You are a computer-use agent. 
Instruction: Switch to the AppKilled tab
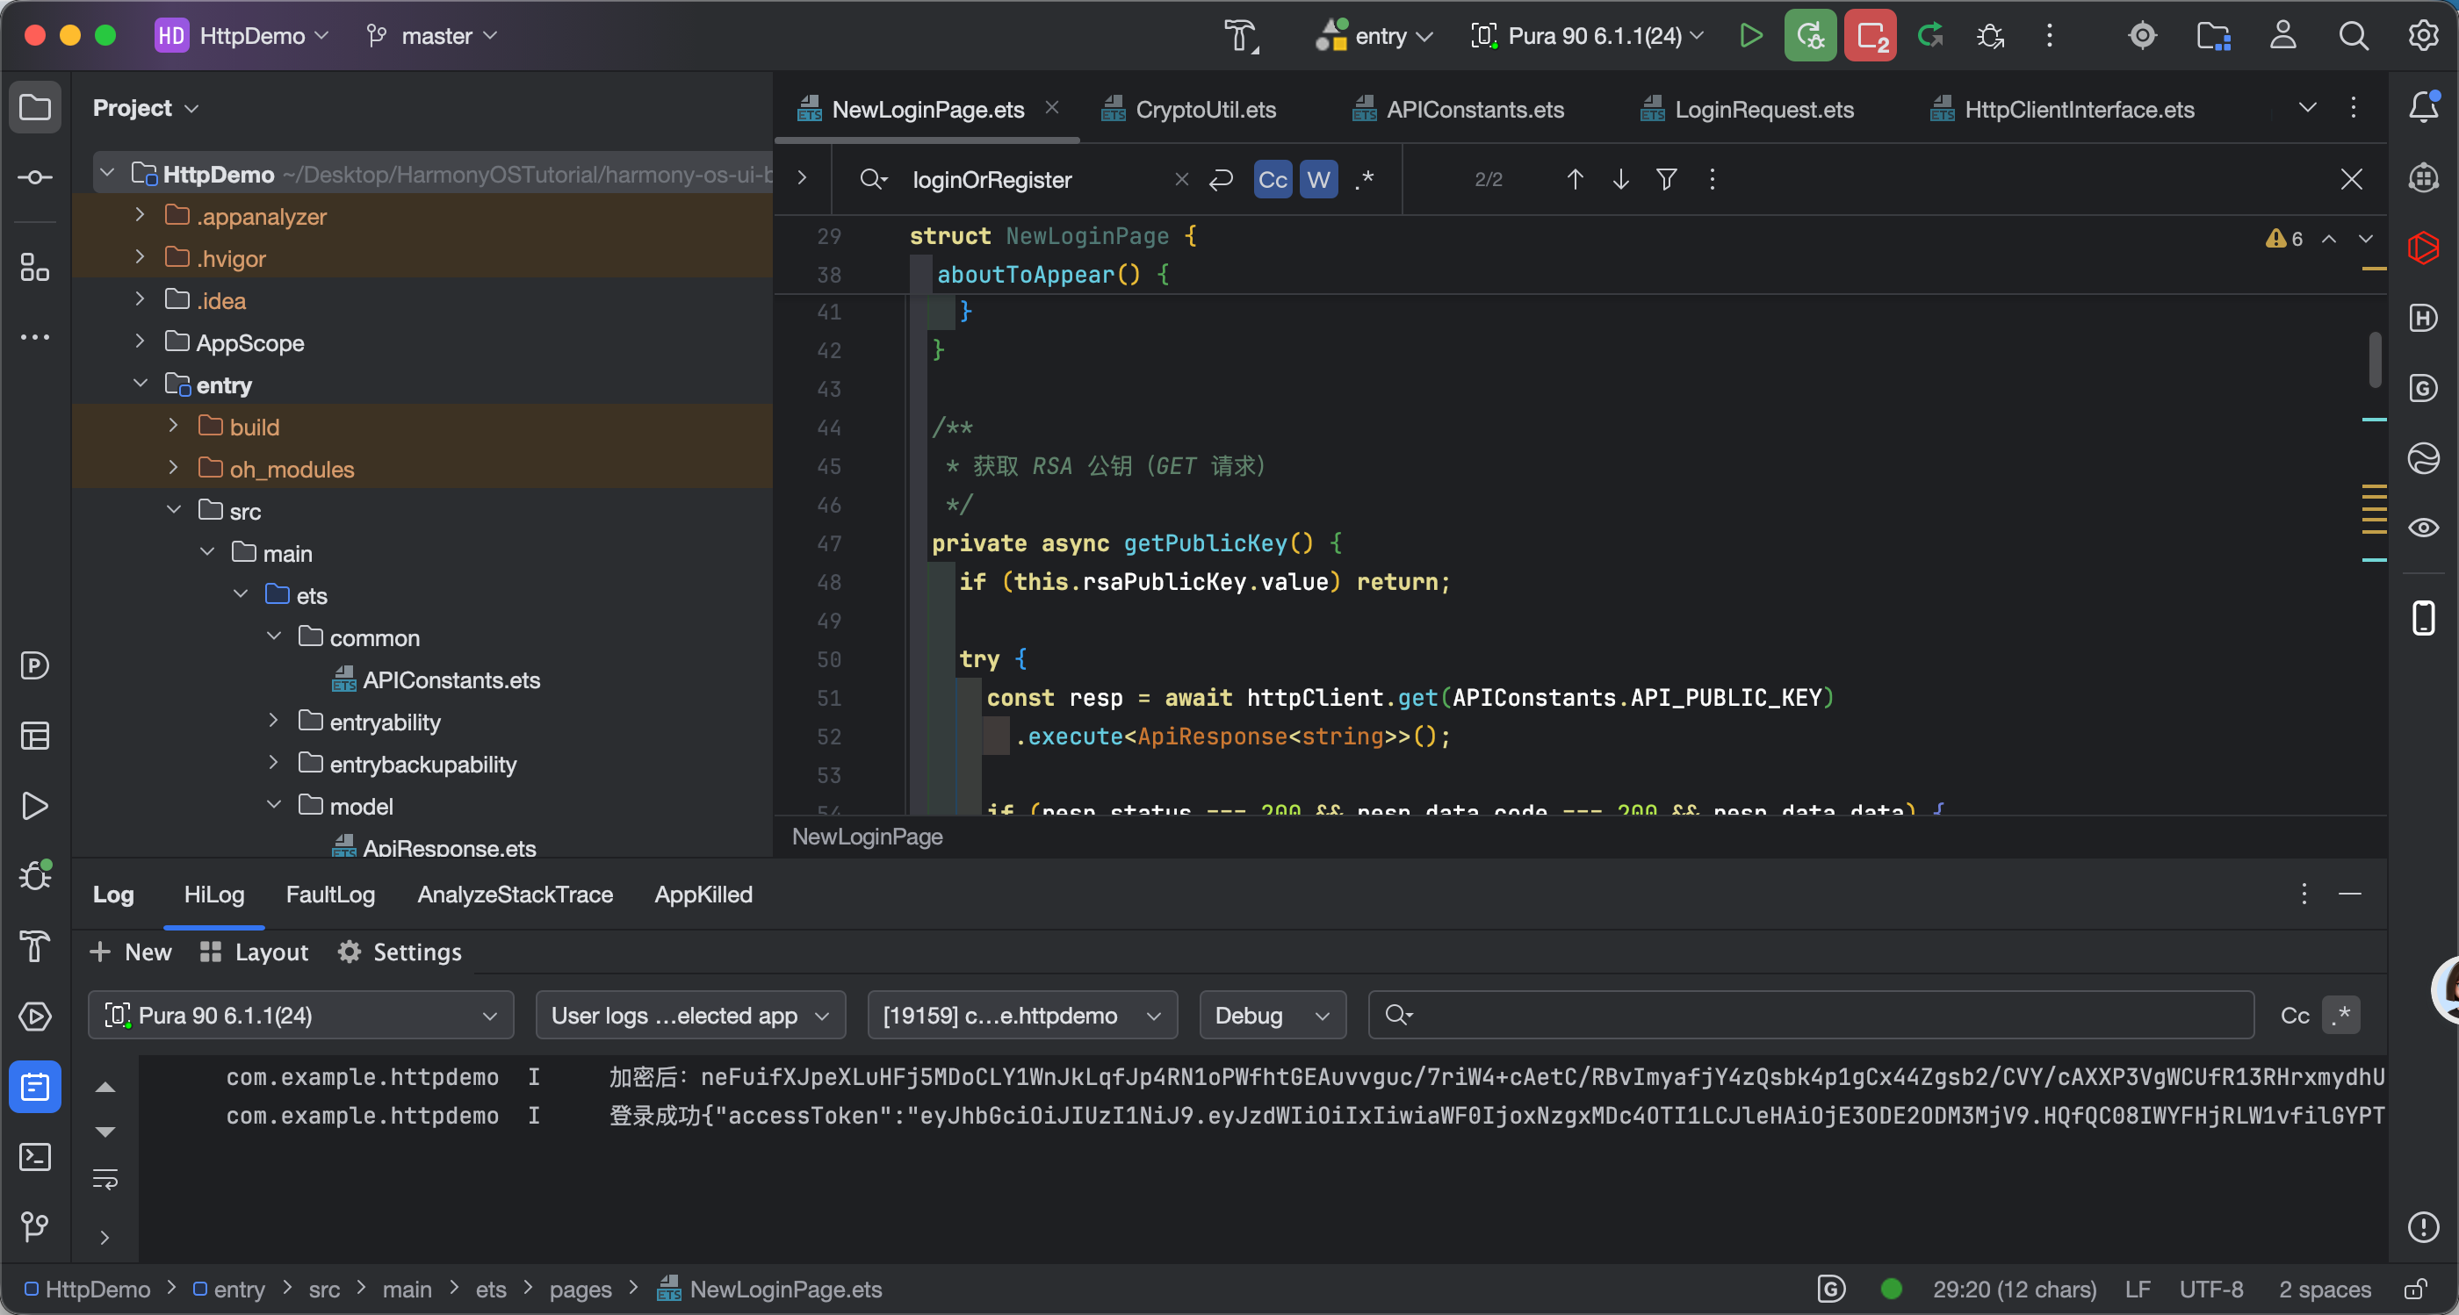(703, 895)
